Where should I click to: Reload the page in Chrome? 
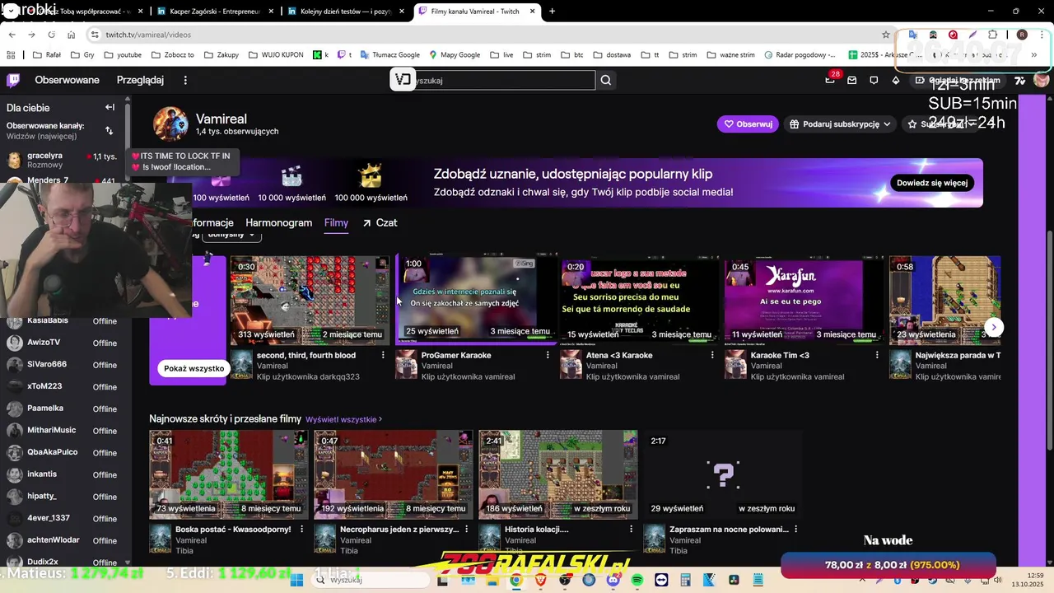[51, 35]
